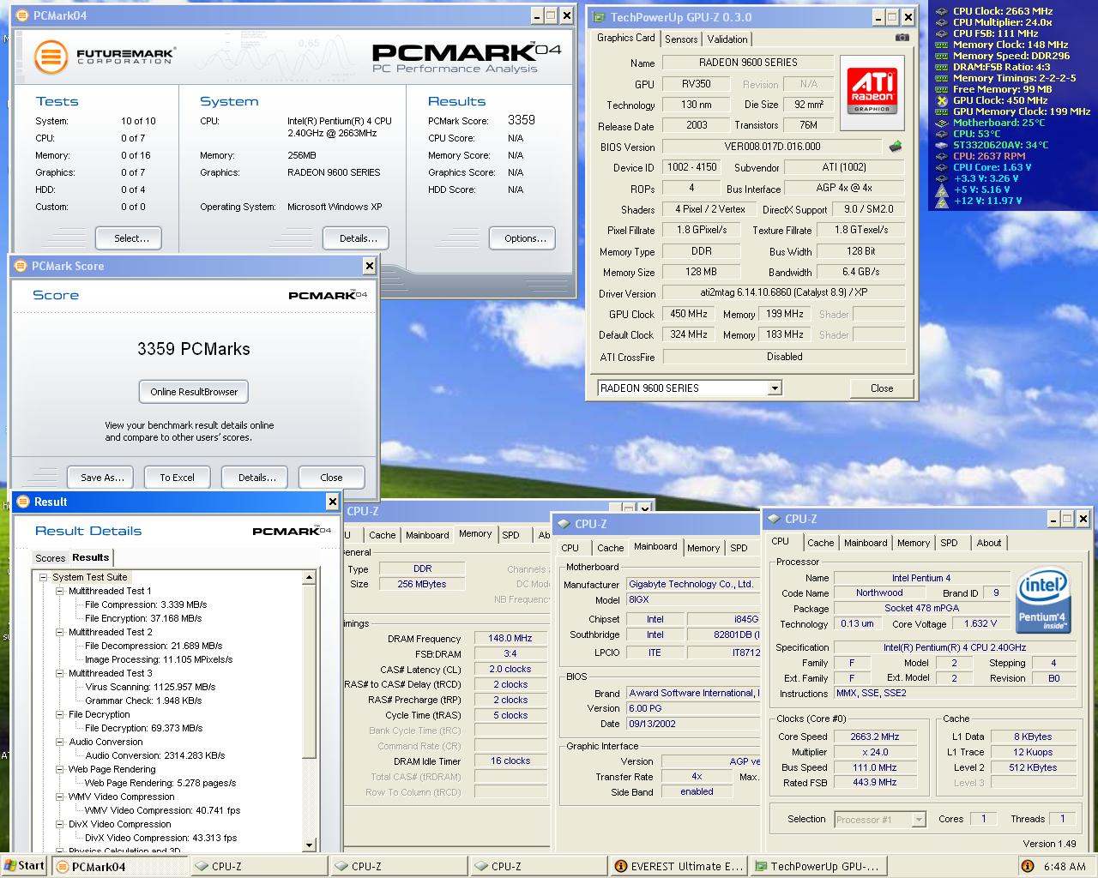
Task: Select File Compression: 3.339 MB/s row
Action: 145,604
